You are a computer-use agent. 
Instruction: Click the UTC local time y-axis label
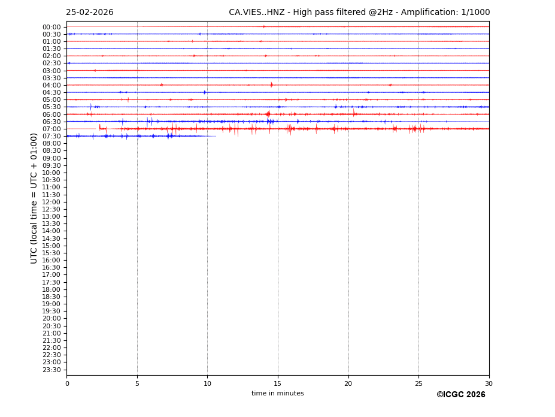(34, 198)
